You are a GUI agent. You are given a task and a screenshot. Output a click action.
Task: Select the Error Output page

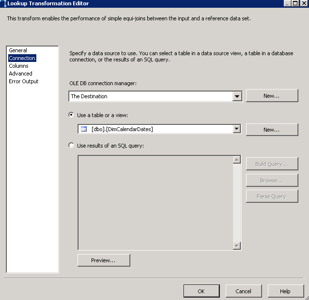point(23,81)
